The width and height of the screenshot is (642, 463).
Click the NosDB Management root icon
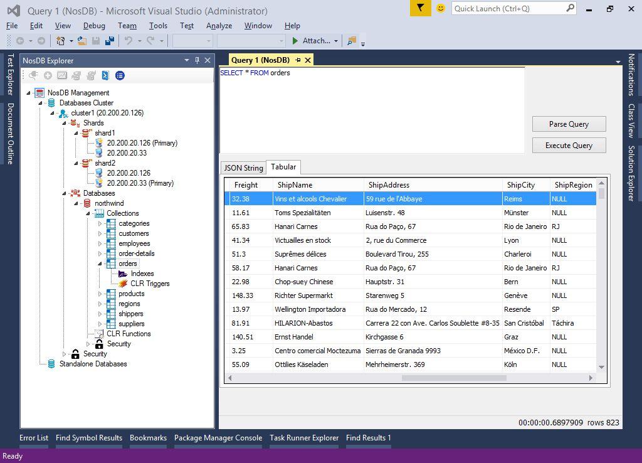pos(39,93)
